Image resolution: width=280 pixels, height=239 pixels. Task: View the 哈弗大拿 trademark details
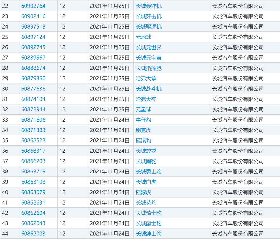(146, 78)
